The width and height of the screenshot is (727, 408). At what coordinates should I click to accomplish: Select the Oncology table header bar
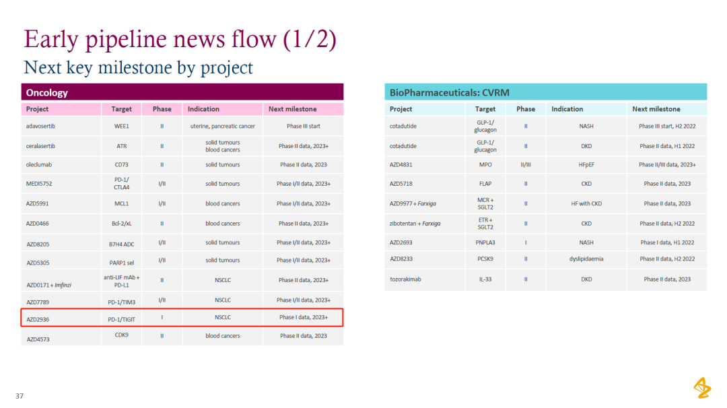182,92
